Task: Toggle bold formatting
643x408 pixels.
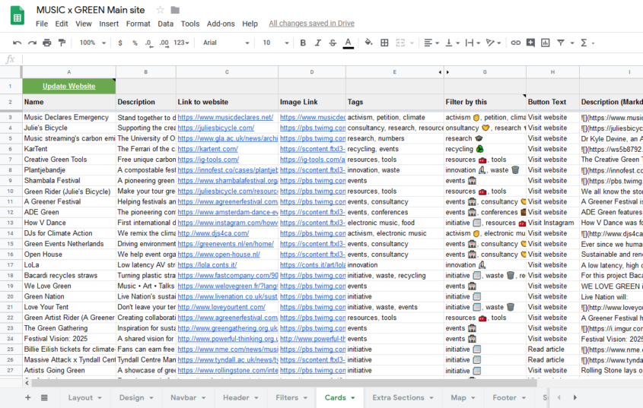Action: tap(303, 43)
